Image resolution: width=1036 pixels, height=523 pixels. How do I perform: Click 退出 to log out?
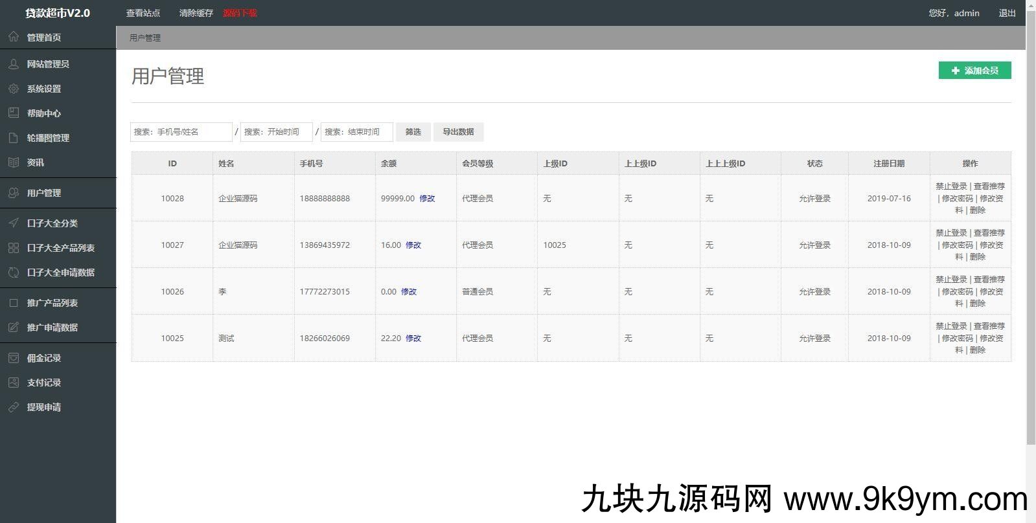point(1007,13)
